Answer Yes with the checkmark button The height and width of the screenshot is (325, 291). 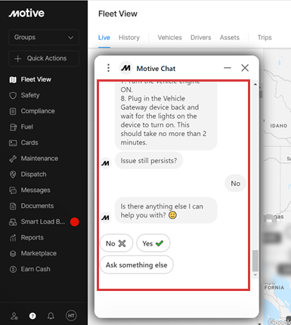[x=153, y=243]
